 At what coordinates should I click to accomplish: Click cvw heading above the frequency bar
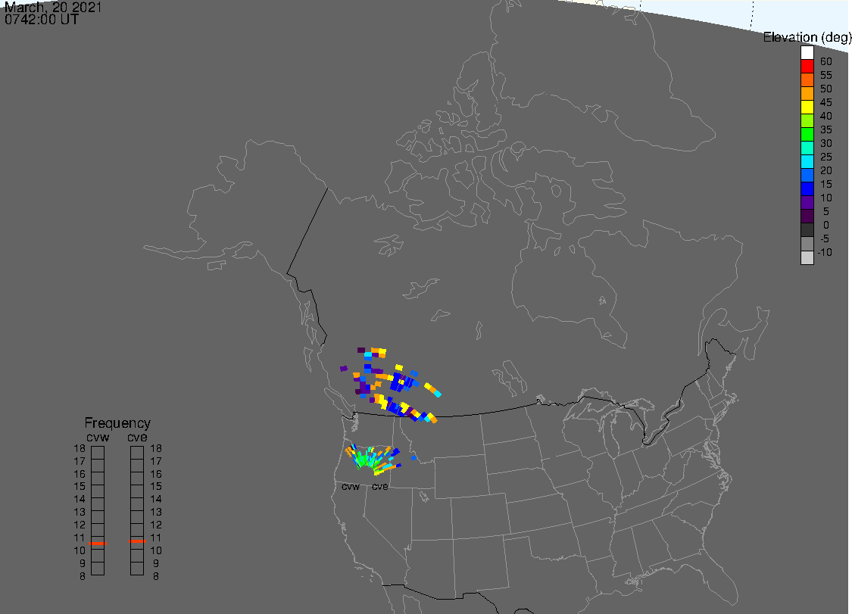(x=98, y=438)
